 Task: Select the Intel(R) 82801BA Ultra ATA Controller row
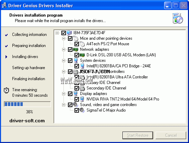tap(117, 77)
